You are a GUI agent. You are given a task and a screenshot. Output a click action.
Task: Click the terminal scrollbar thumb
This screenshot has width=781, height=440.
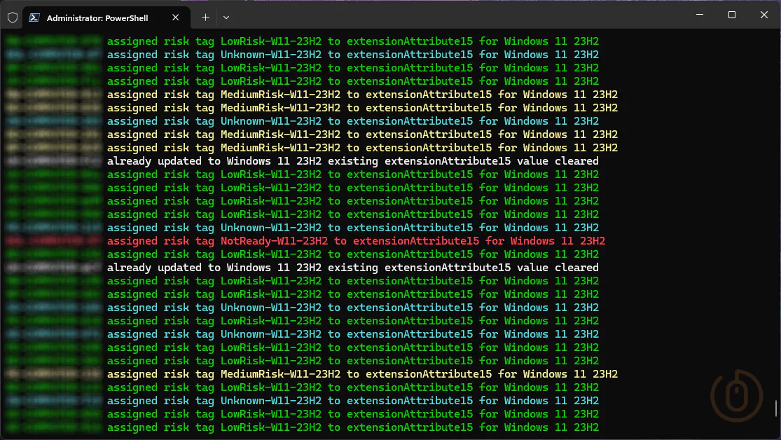tap(776, 408)
